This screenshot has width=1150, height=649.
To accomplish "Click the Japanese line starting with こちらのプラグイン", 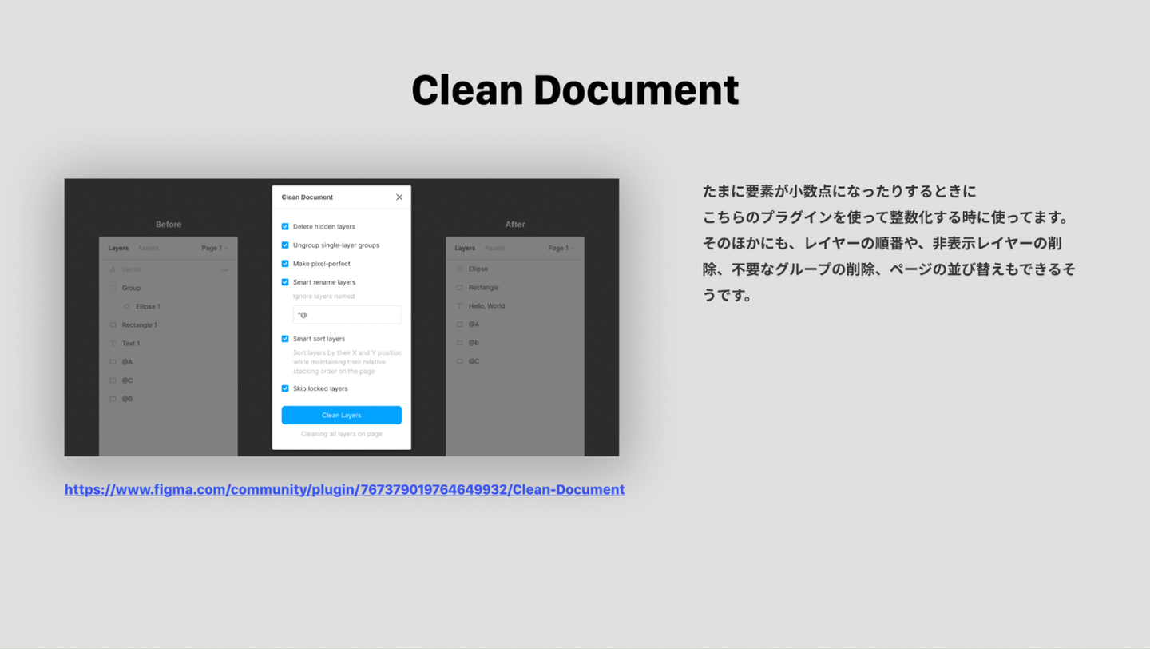I will (x=886, y=217).
